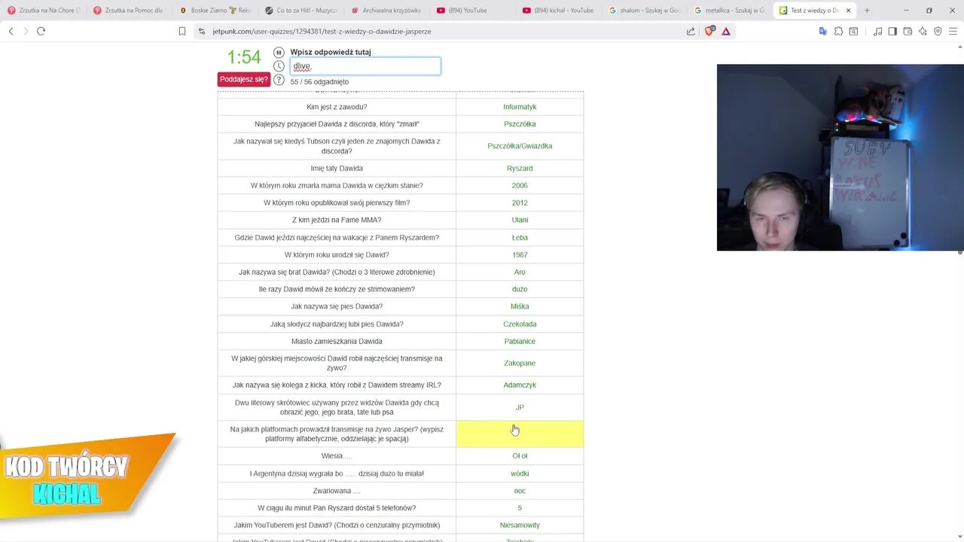Viewport: 964px width, 542px height.
Task: Open site settings icon left of the URL
Action: coord(202,32)
